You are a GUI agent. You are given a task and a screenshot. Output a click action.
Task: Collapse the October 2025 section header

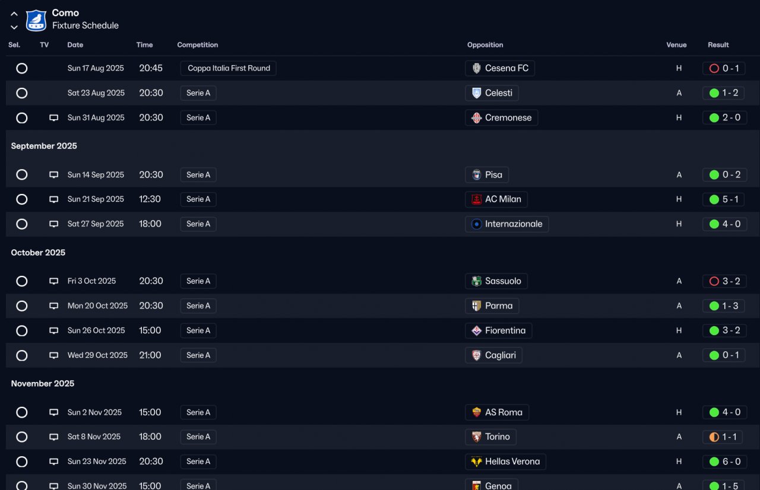[38, 253]
